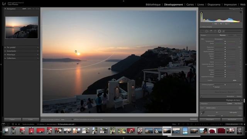The height and width of the screenshot is (139, 247).
Task: Select the Crop overlay tool
Action: pos(202,31)
